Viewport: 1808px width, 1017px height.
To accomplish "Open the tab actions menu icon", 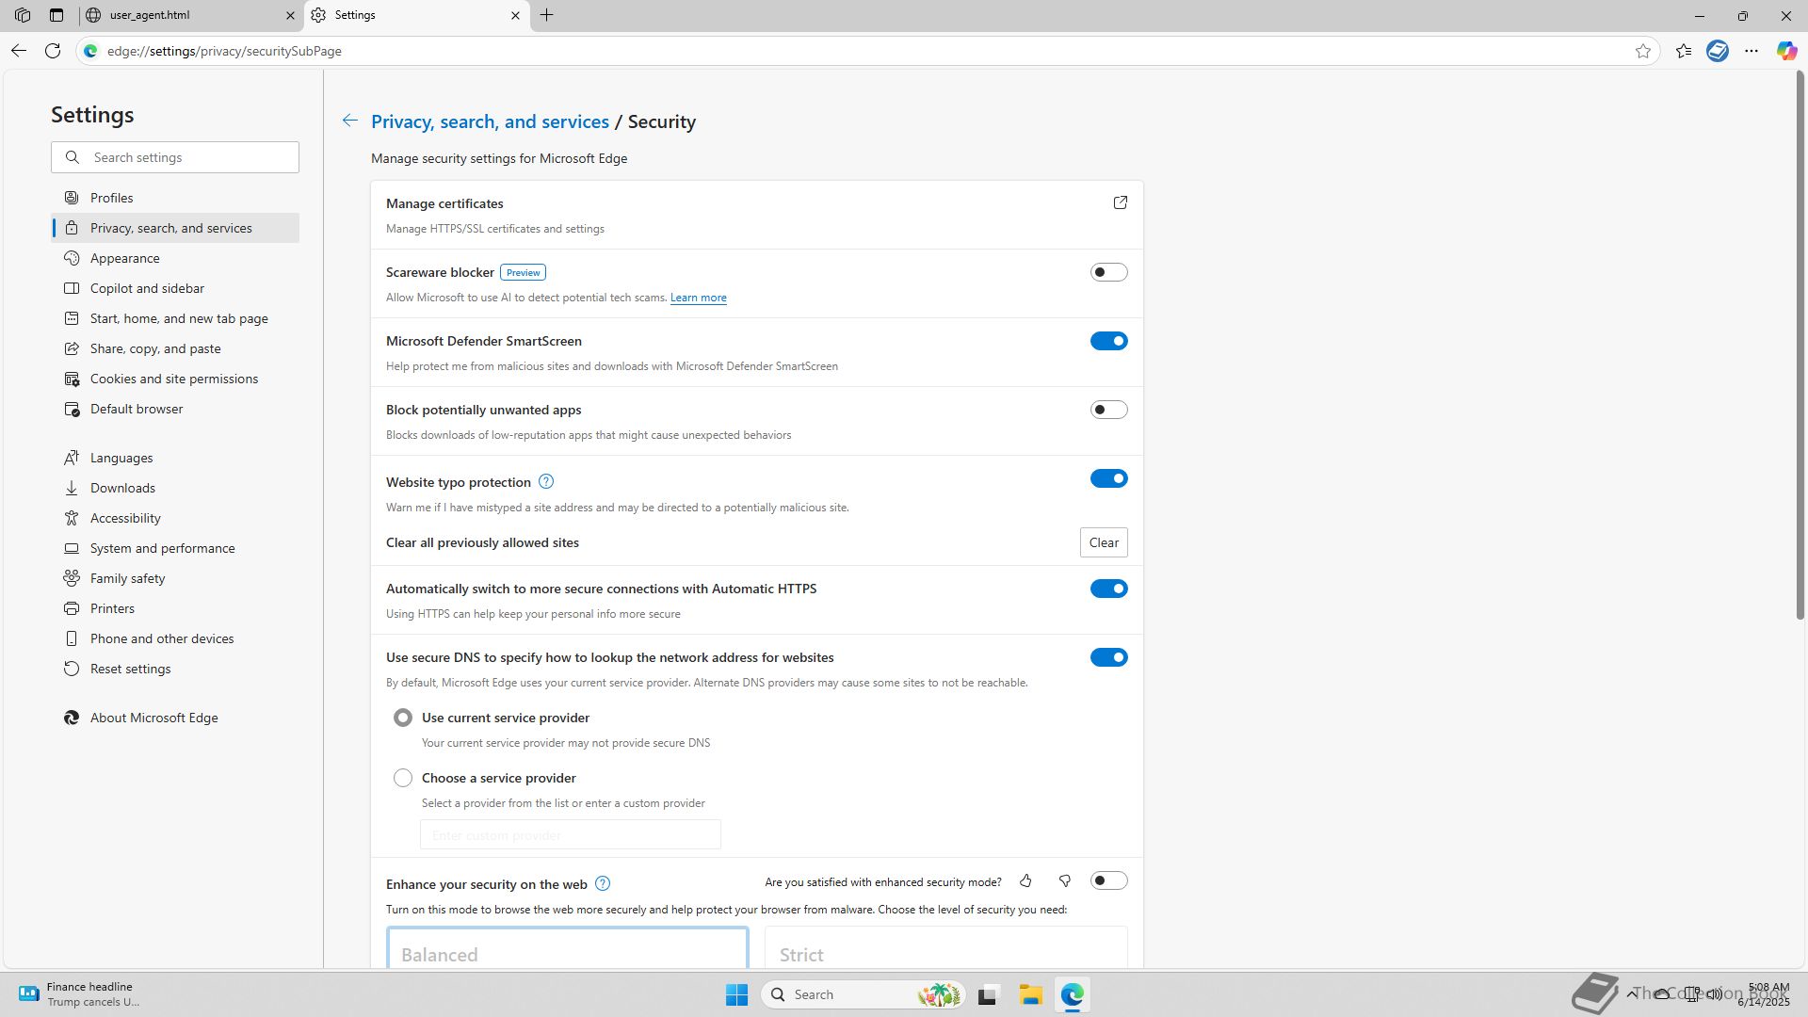I will point(56,15).
